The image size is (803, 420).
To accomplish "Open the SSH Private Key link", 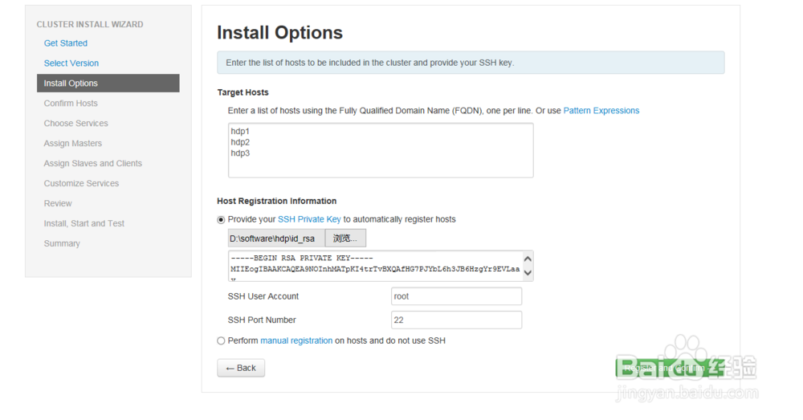I will 309,219.
